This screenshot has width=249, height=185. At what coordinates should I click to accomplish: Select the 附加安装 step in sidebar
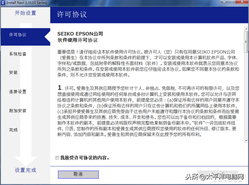(x=18, y=111)
